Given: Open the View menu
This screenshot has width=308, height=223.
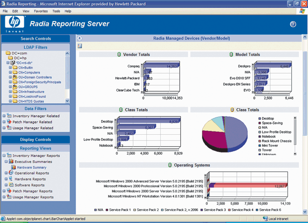Looking at the screenshot, I should (x=26, y=11).
